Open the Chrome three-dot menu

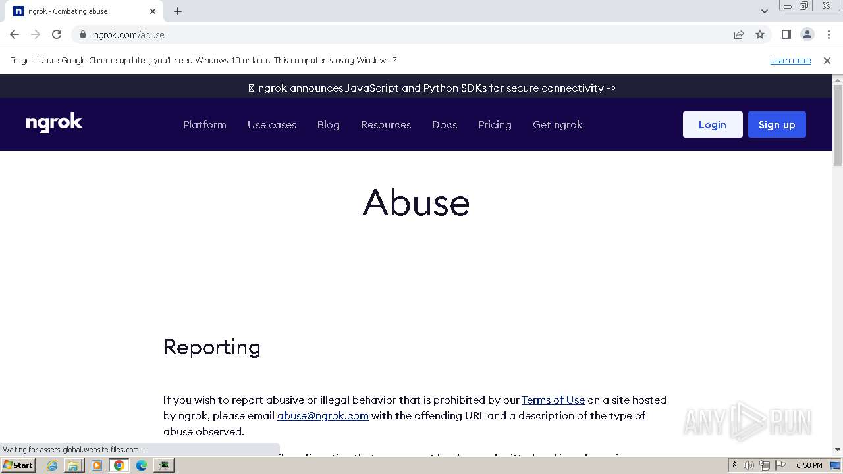(829, 34)
